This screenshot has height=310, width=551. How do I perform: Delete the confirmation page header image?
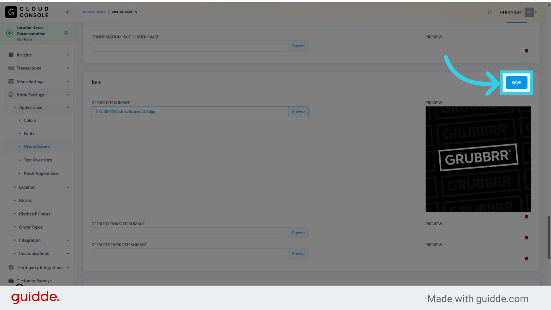[526, 51]
